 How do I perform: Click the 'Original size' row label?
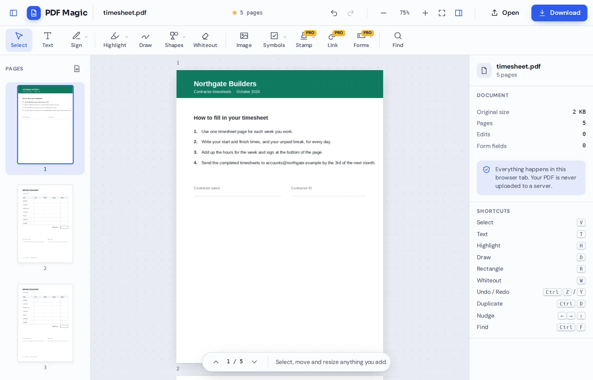pyautogui.click(x=493, y=112)
